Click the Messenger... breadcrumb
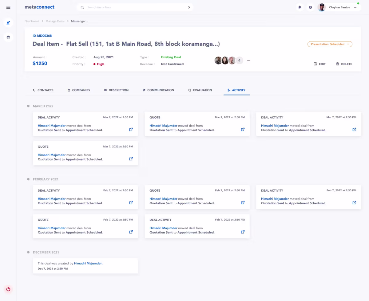369x301 pixels. click(x=79, y=21)
